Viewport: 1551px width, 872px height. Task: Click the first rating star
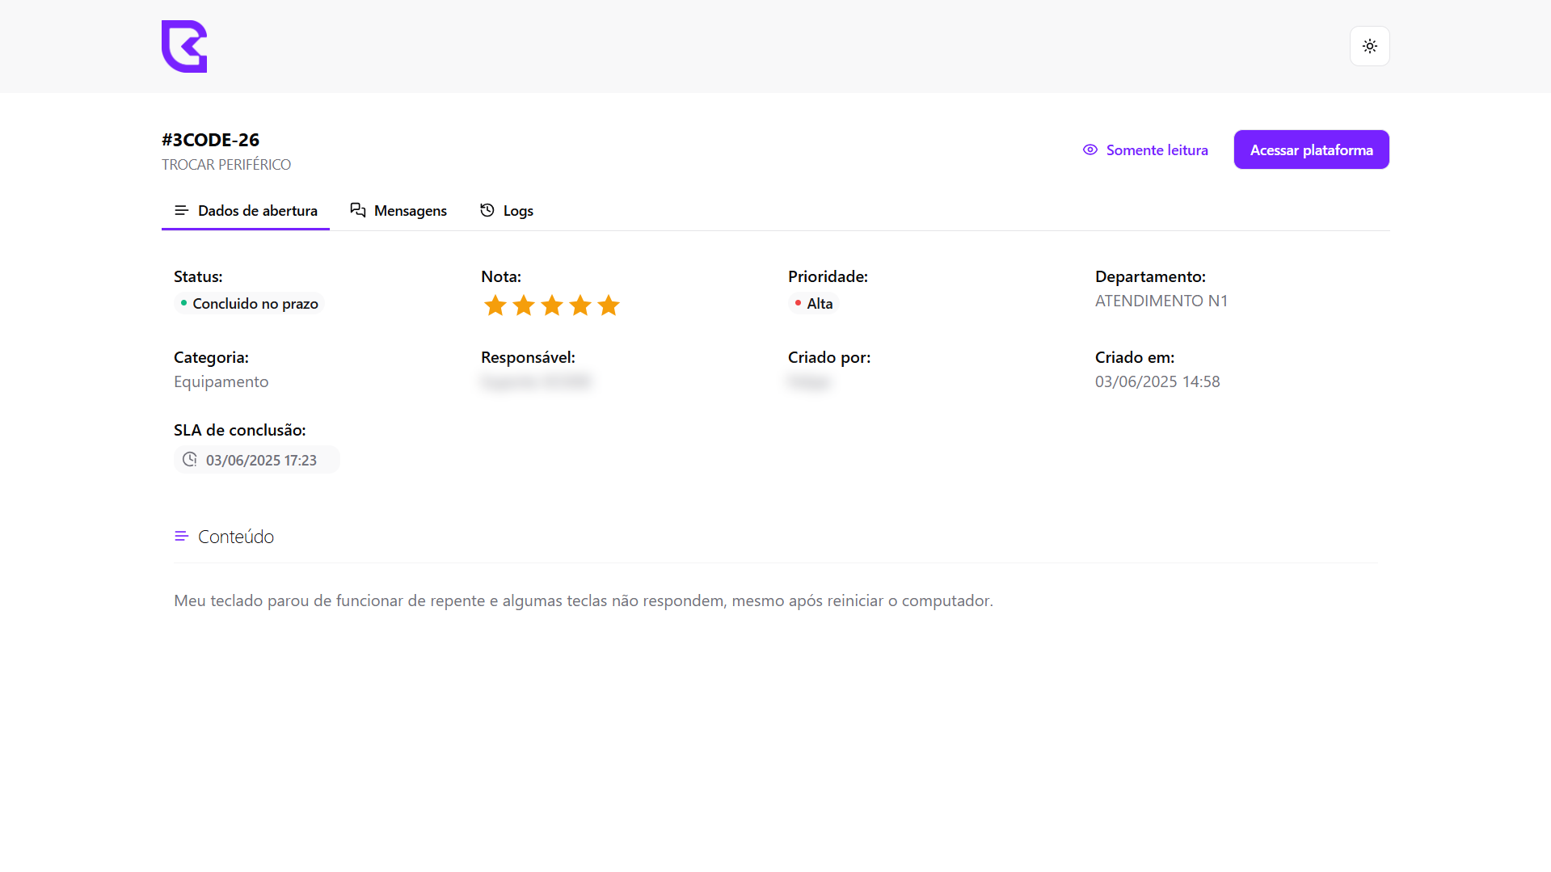(x=495, y=305)
